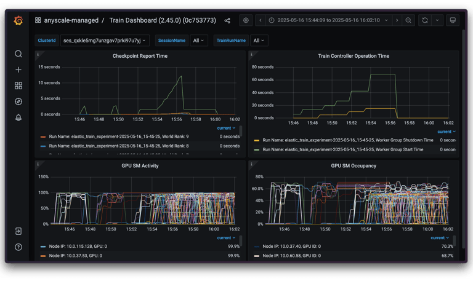Click the ClusterId variable label
Image resolution: width=473 pixels, height=281 pixels.
pyautogui.click(x=47, y=41)
